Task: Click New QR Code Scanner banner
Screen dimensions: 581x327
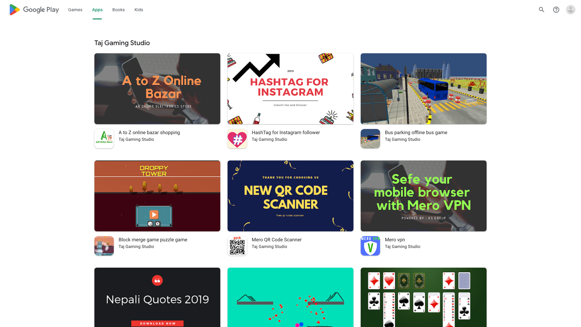Action: pos(290,196)
